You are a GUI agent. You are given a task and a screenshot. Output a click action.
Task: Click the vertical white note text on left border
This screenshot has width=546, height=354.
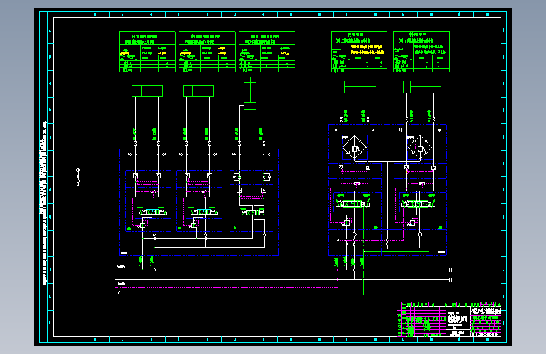point(44,203)
